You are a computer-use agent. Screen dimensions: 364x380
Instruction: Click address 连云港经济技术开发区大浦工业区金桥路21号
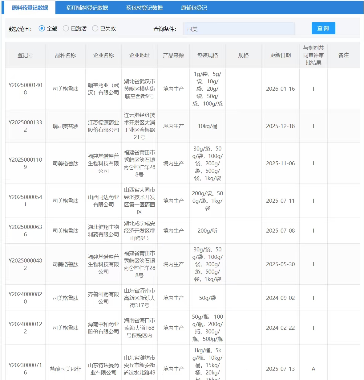140,126
